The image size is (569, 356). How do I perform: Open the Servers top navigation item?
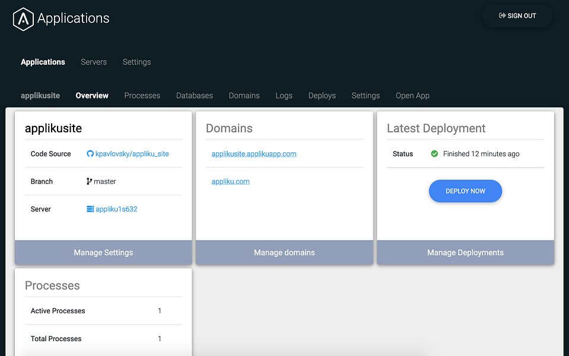[94, 62]
